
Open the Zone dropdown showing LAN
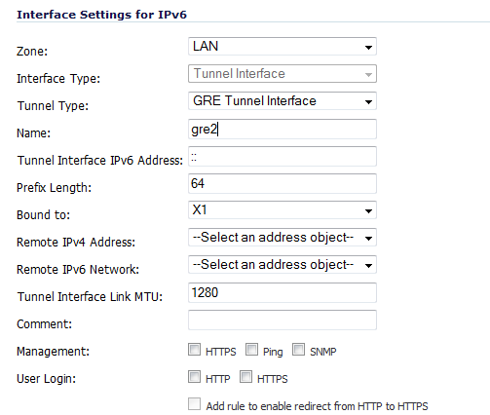point(283,47)
